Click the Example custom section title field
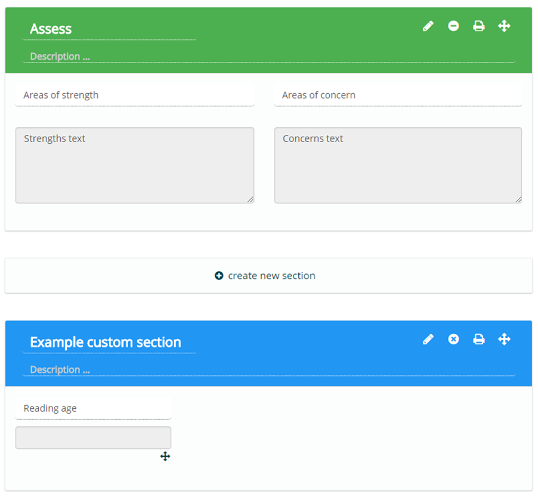Screen dimensions: 538x502 [x=109, y=343]
